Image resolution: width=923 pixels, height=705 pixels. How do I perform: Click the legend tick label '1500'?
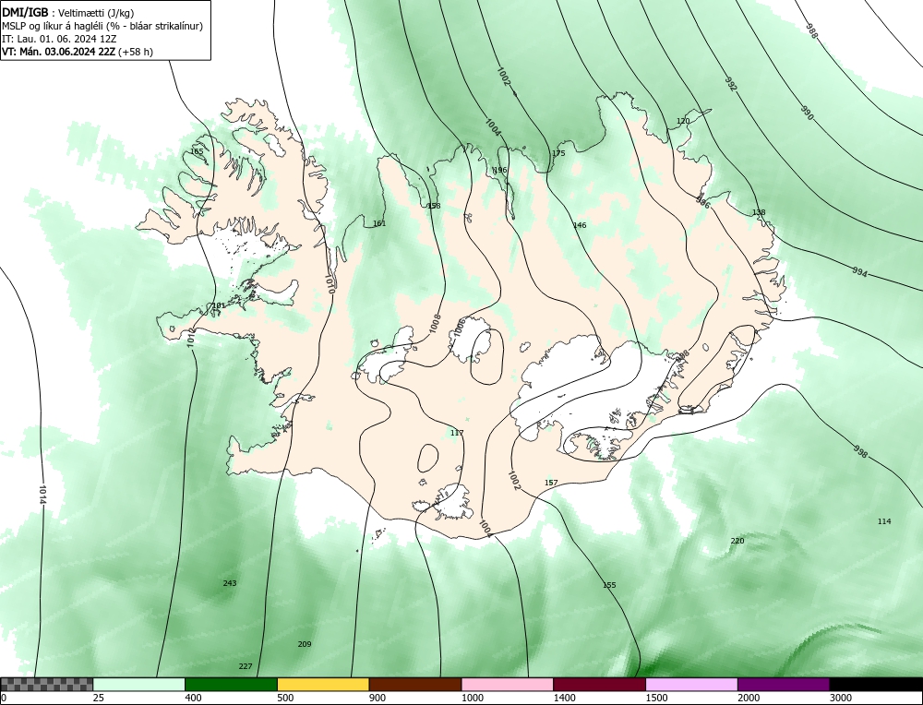(x=656, y=698)
